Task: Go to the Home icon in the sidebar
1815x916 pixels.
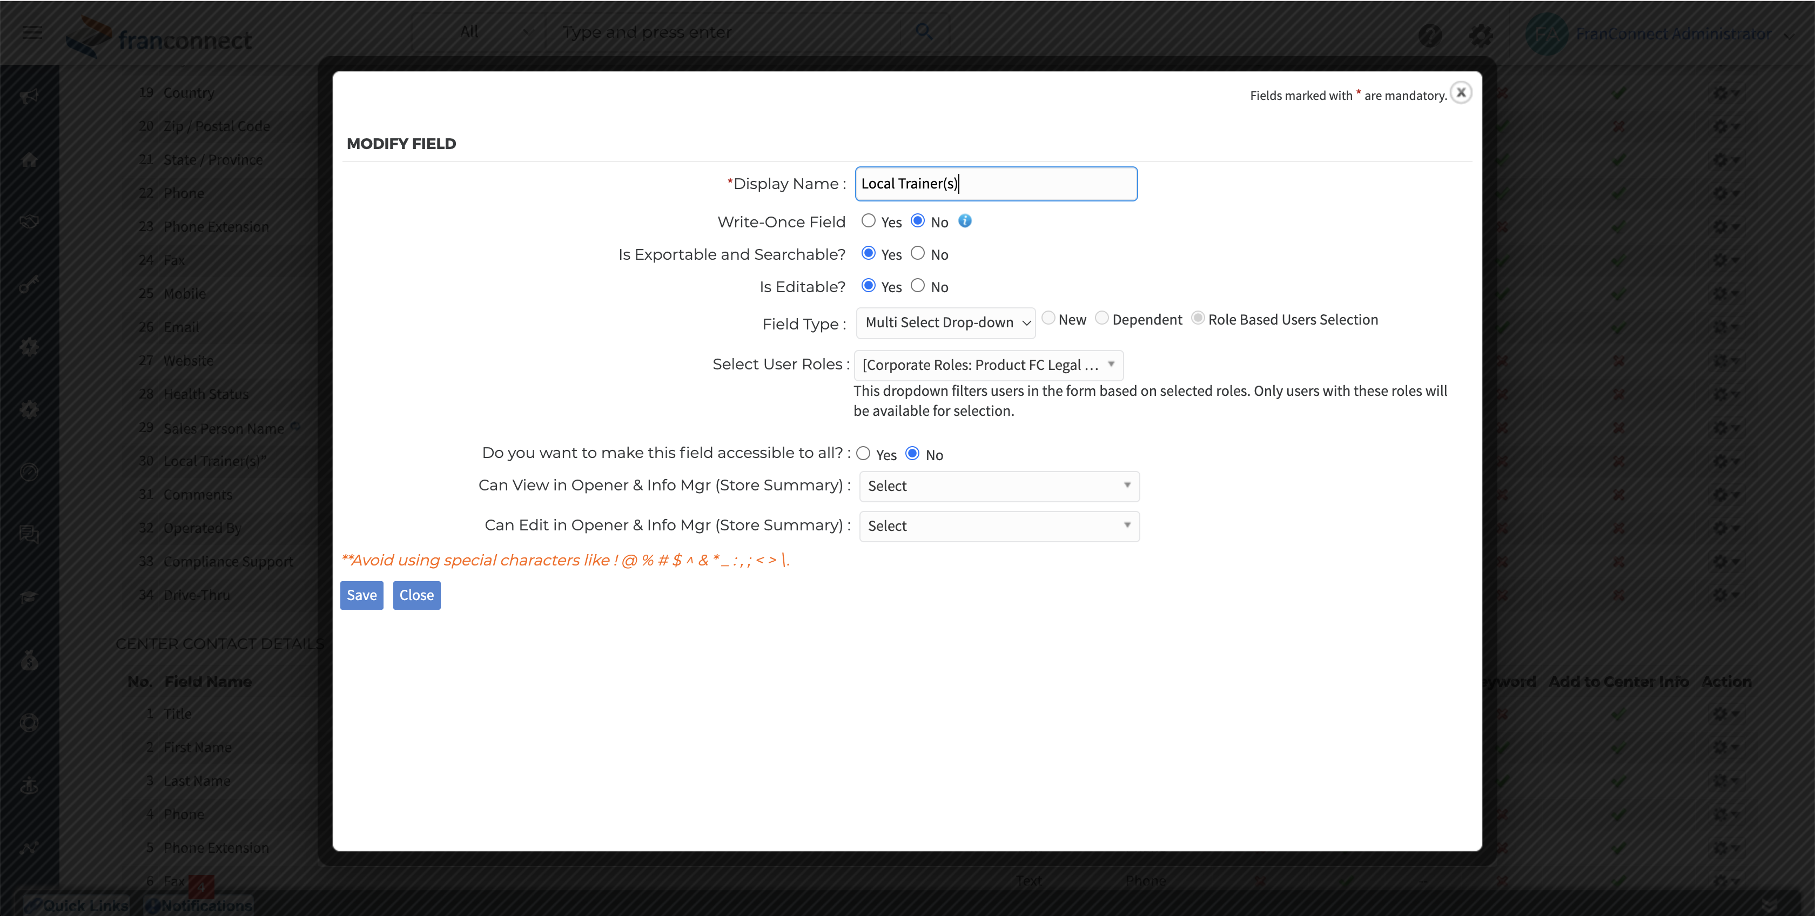Action: point(29,160)
